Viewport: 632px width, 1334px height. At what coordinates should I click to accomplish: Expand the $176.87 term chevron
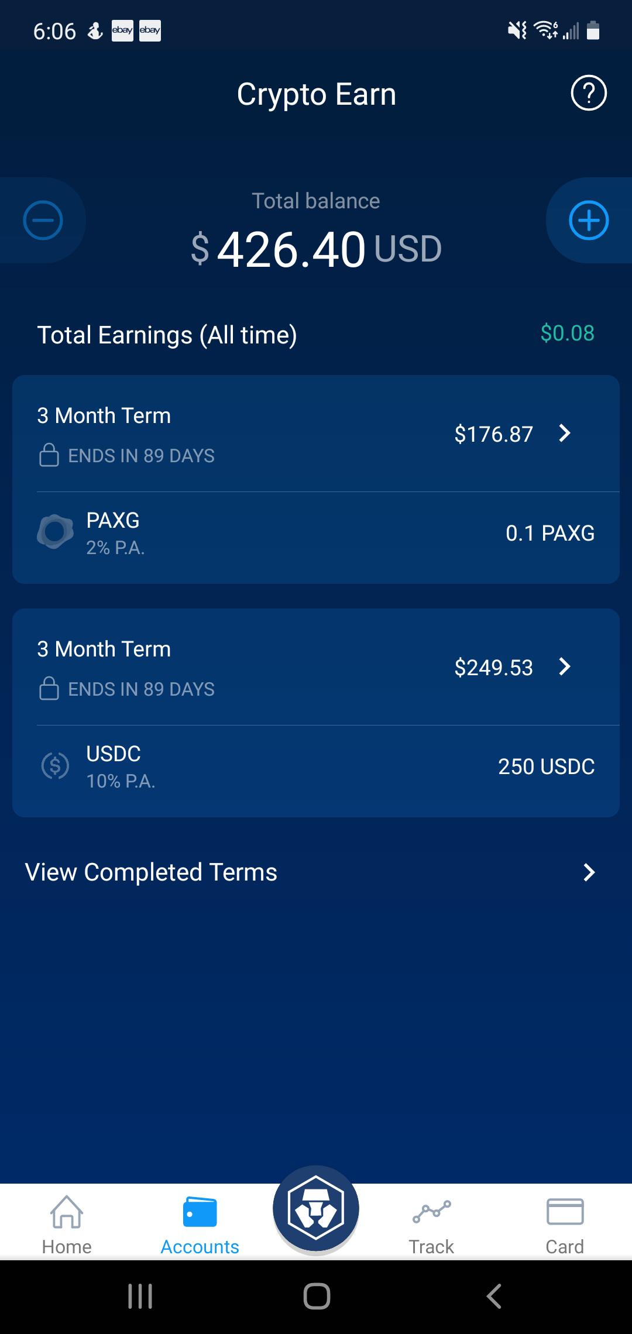pos(565,434)
